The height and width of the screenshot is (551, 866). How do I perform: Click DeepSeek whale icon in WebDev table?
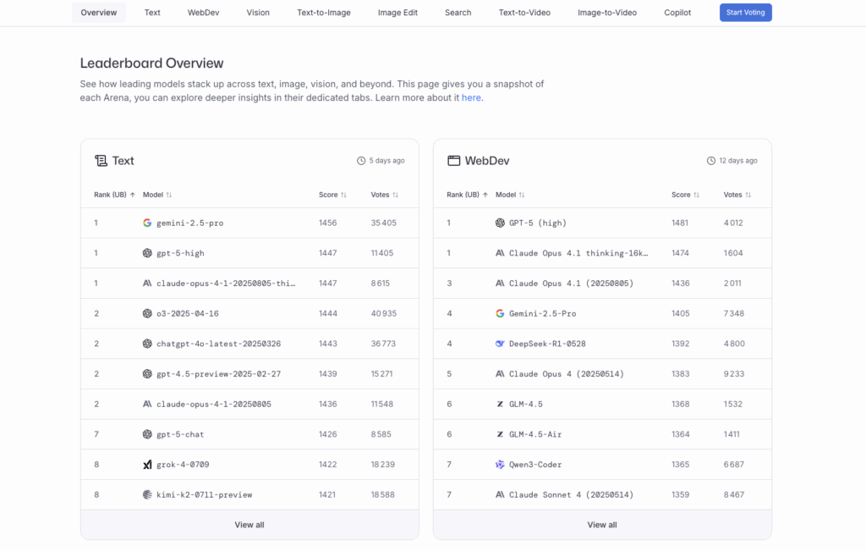[x=500, y=344]
